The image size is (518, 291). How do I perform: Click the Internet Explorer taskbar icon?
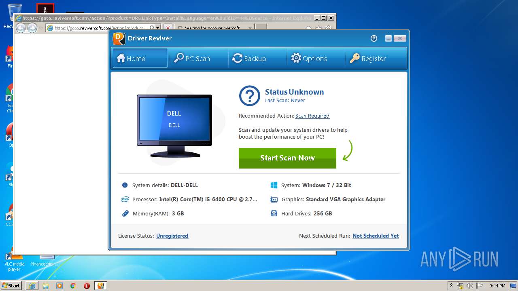[32, 286]
